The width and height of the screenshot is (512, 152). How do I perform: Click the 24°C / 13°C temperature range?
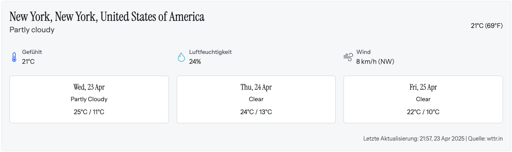pyautogui.click(x=256, y=112)
